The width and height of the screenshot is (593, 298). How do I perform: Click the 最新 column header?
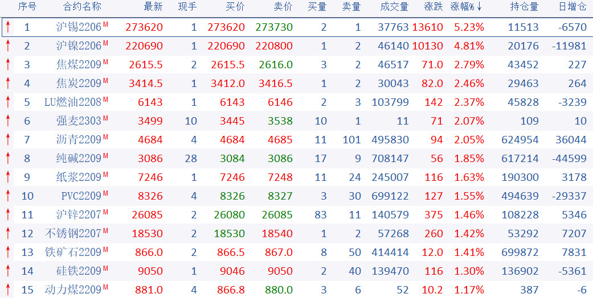[x=153, y=7]
